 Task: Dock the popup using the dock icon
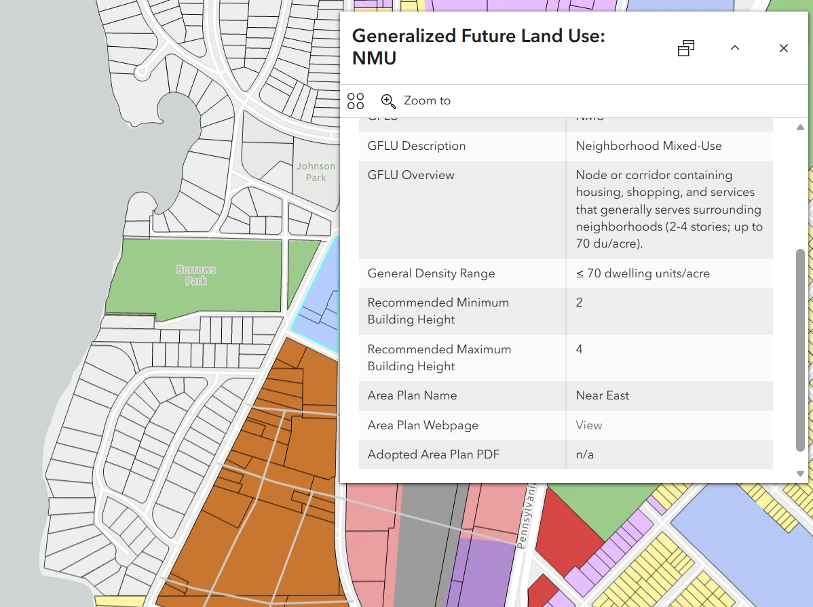tap(686, 48)
